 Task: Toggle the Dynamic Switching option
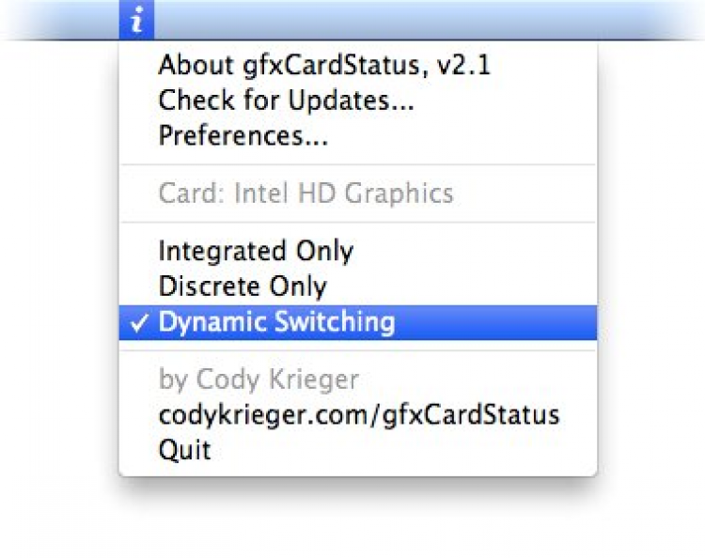[x=276, y=322]
